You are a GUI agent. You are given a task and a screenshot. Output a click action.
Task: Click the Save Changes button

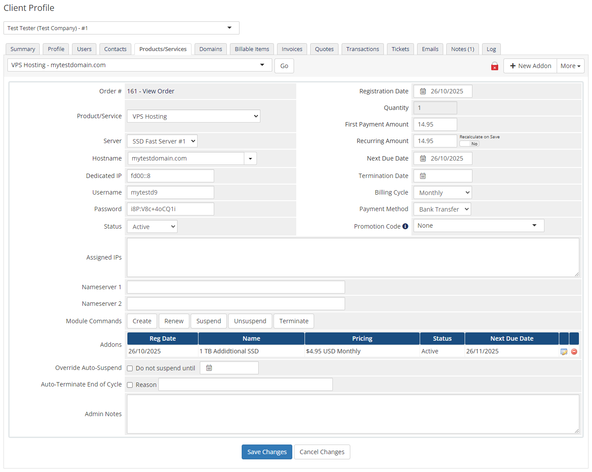click(267, 452)
